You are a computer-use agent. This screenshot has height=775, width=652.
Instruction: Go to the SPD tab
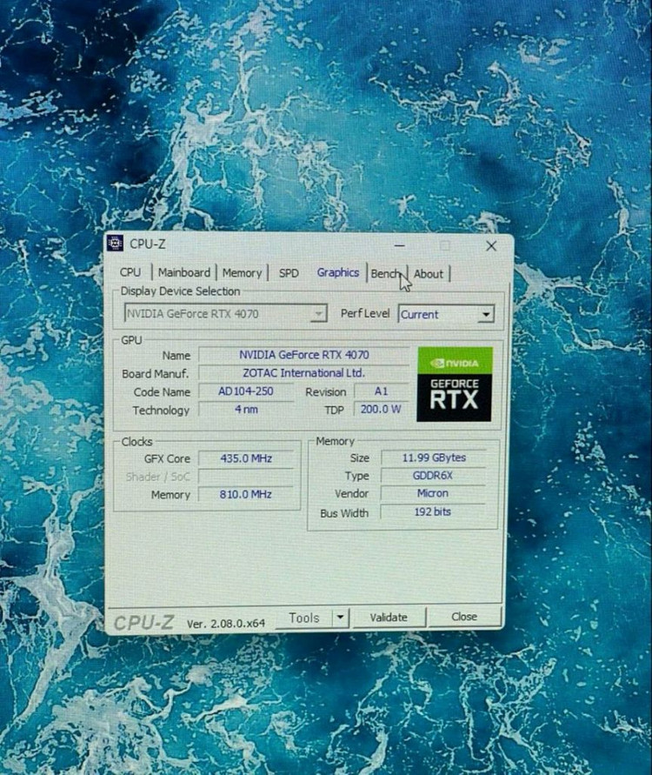[x=289, y=273]
